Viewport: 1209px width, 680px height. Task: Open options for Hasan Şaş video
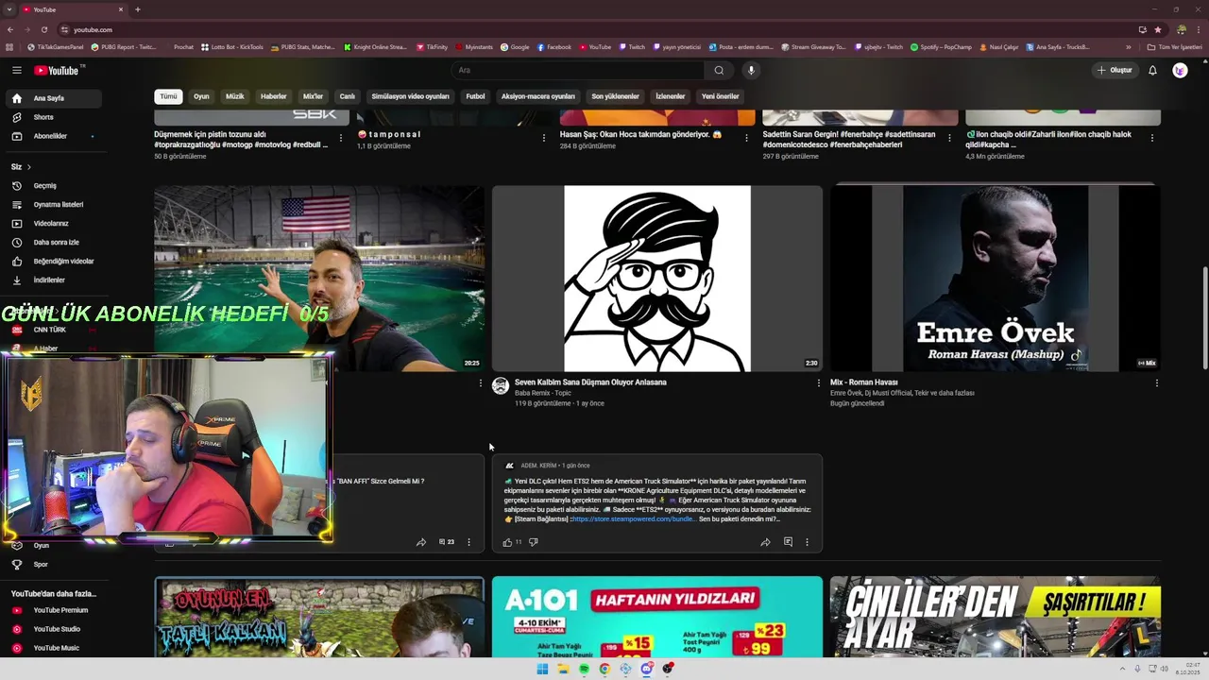pyautogui.click(x=747, y=138)
